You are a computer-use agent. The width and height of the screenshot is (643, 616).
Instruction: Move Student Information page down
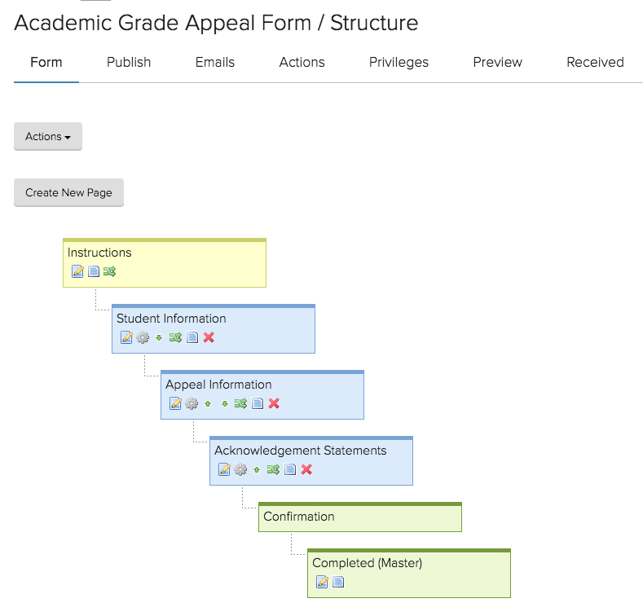click(x=159, y=337)
